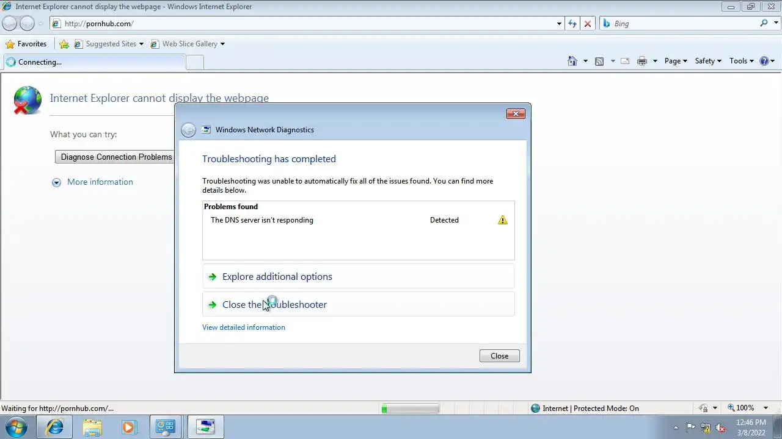Viewport: 782px width, 439px height.
Task: Open the Print dropdown arrow
Action: 655,61
